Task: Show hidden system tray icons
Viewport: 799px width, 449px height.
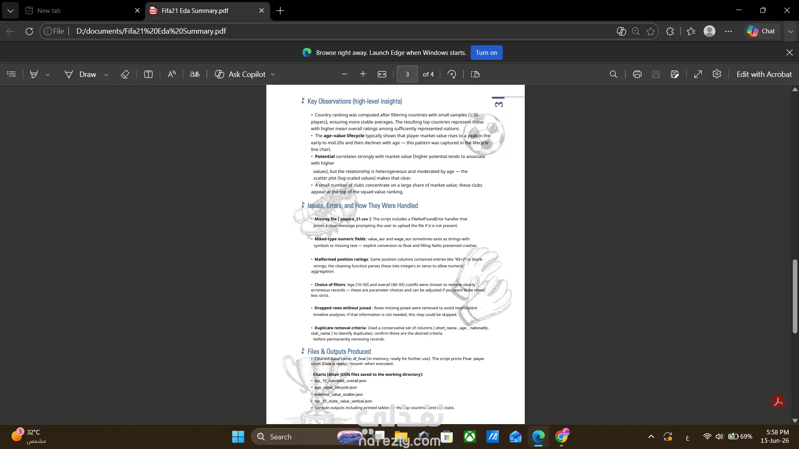Action: (651, 437)
